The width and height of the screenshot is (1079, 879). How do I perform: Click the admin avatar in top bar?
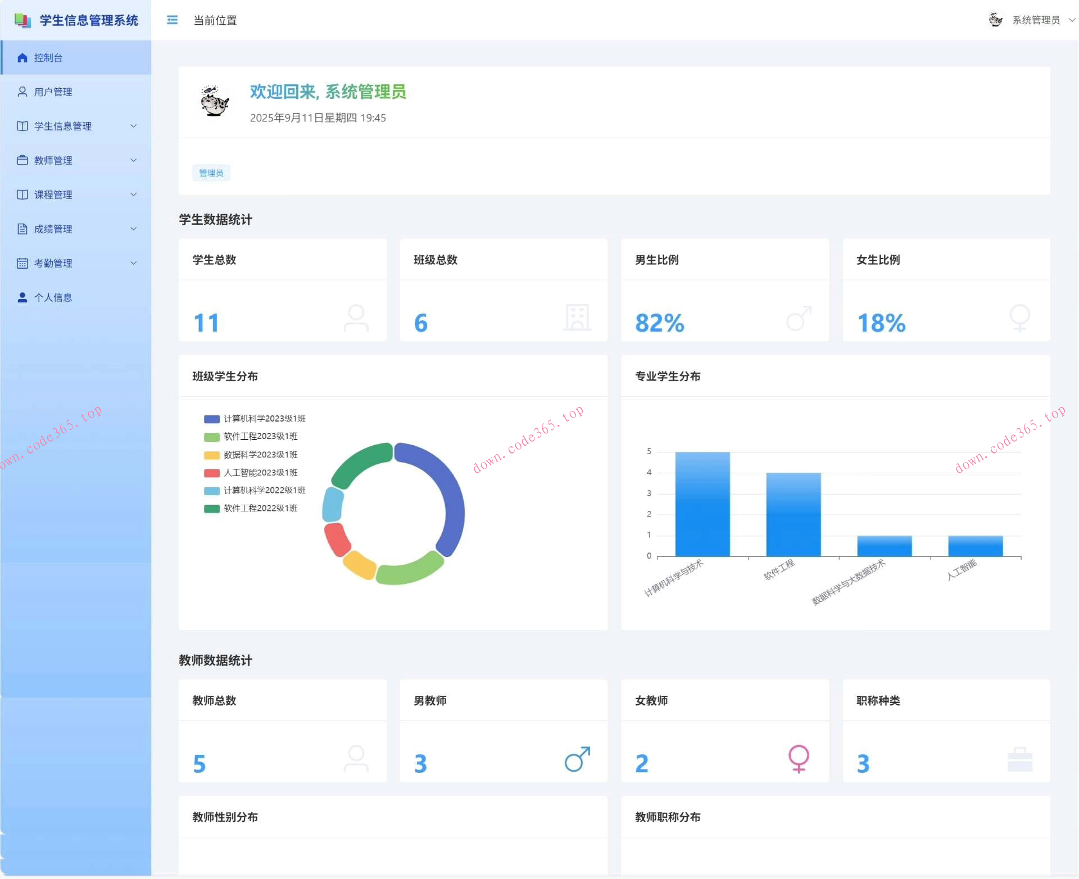click(995, 20)
